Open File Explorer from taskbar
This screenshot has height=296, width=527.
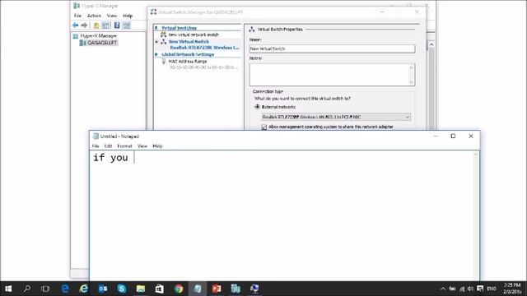click(x=141, y=289)
